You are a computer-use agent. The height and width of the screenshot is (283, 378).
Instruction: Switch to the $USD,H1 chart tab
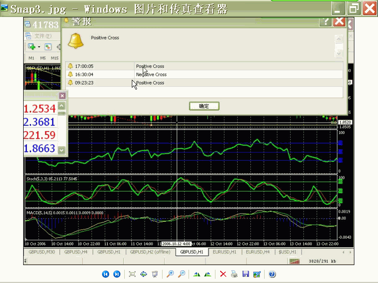click(x=288, y=252)
